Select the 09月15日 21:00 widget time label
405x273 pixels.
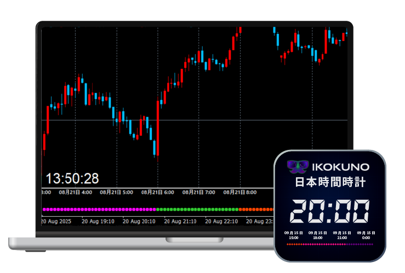(x=342, y=235)
